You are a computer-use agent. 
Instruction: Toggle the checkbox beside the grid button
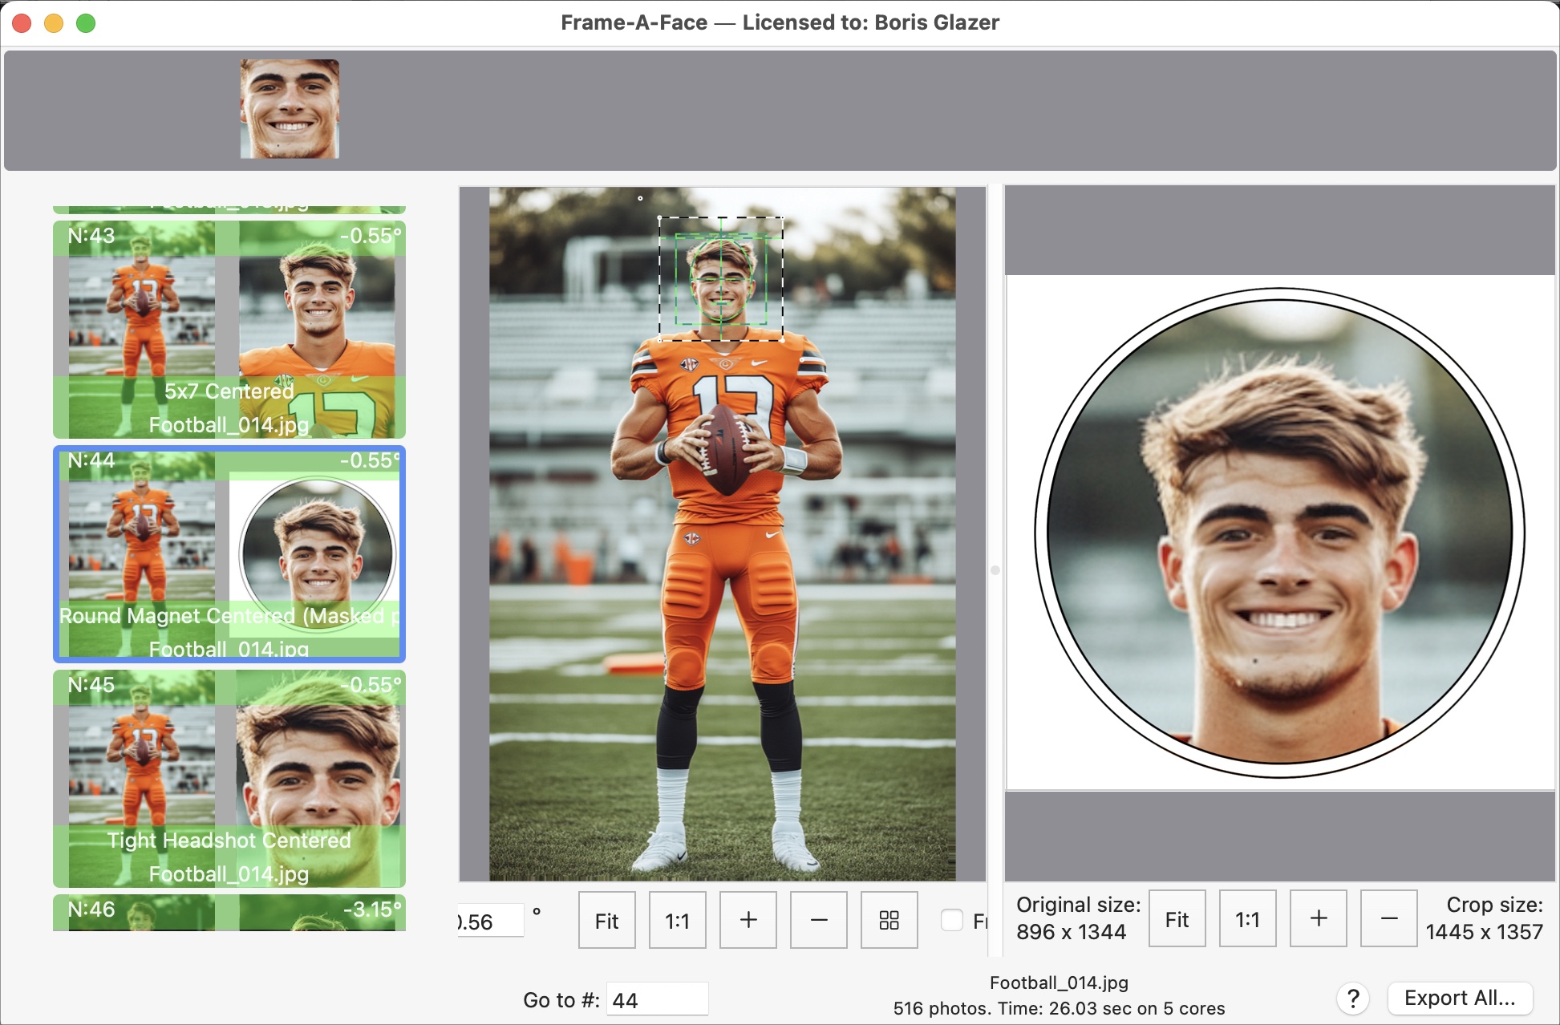pyautogui.click(x=951, y=920)
